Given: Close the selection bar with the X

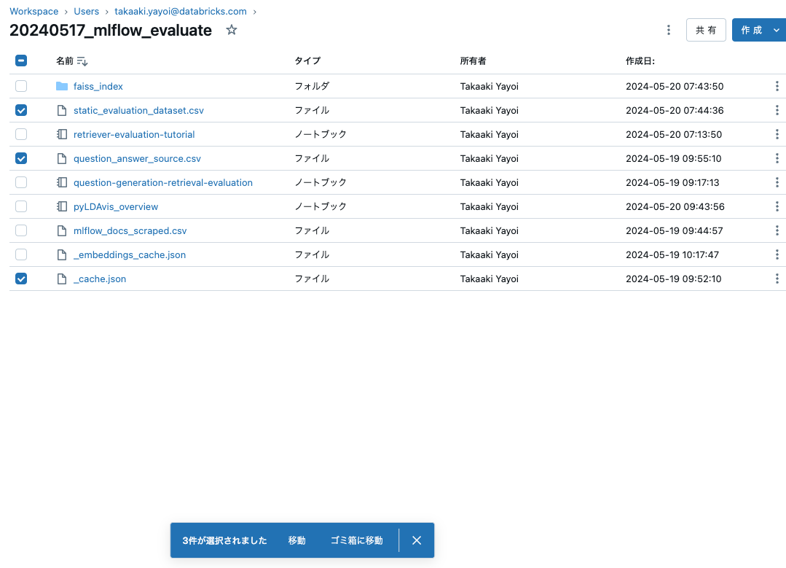Looking at the screenshot, I should [x=416, y=540].
